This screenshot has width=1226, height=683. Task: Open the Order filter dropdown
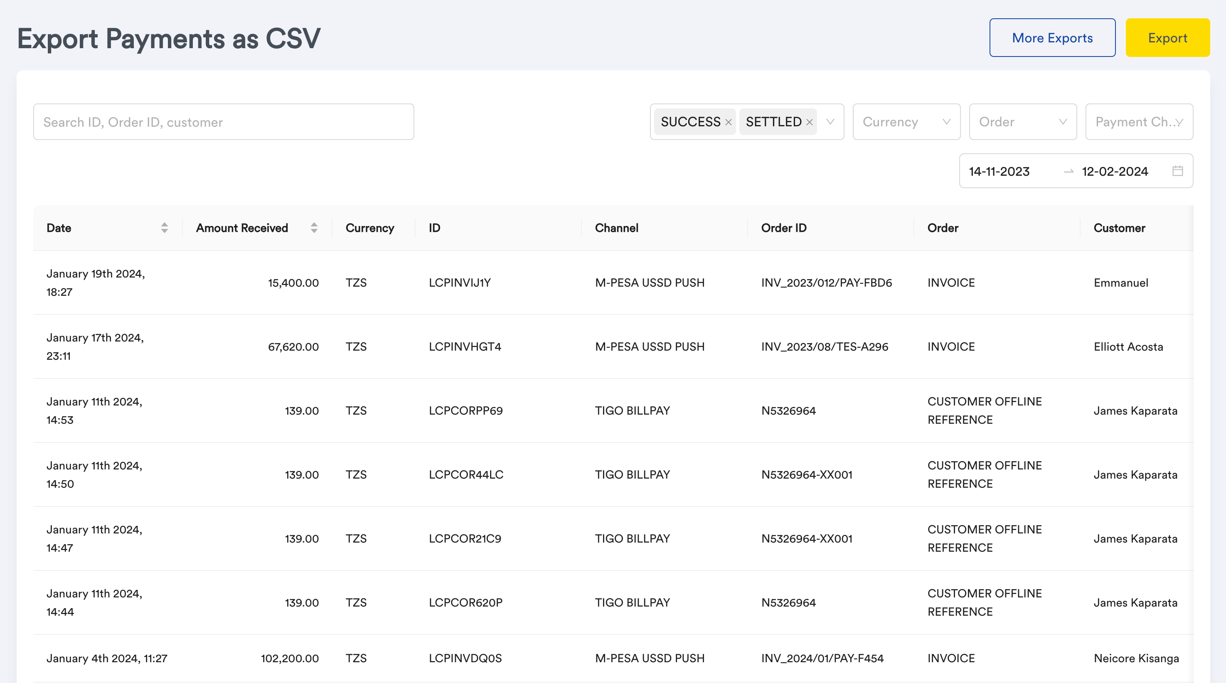pos(1023,122)
